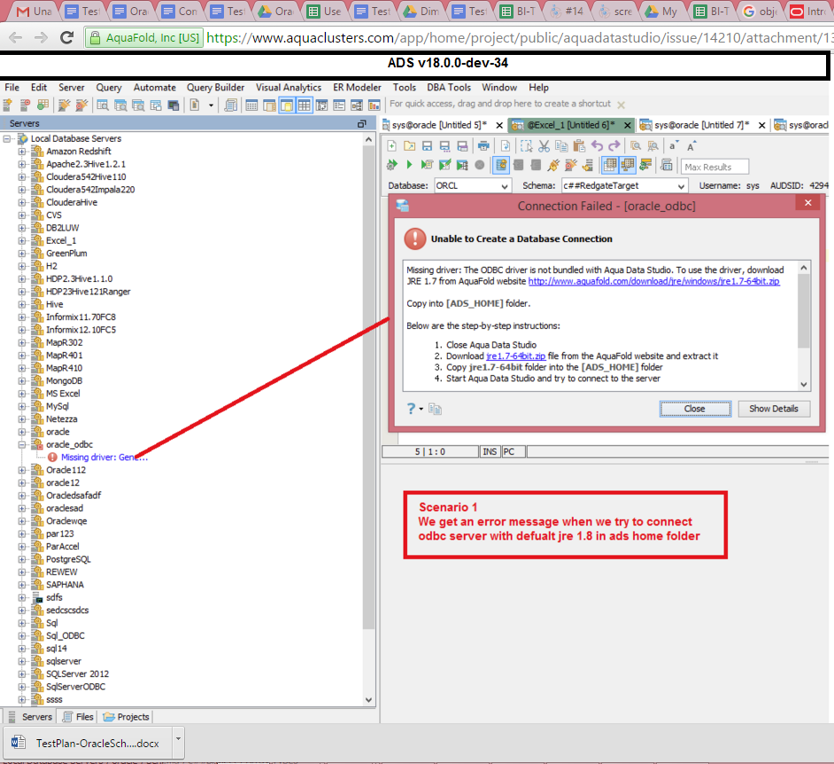Toggle the highlighted auto-commit button after Stop
Screen dimensions: 834x764
click(x=501, y=165)
